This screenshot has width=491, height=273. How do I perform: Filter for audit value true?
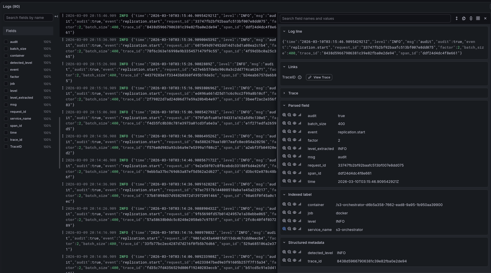(x=284, y=115)
